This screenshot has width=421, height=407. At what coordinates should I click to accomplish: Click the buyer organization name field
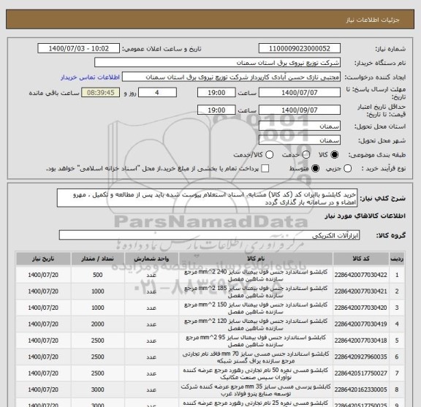click(x=217, y=63)
